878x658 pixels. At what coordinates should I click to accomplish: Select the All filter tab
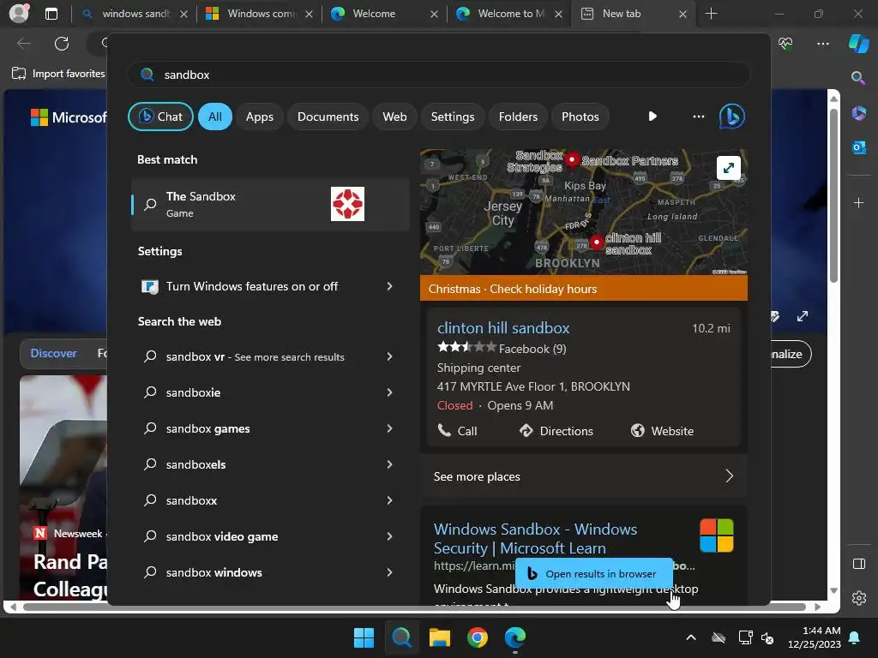click(215, 117)
